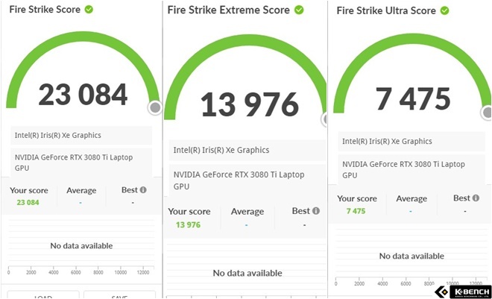Click the green 23 084 under Your score

click(28, 202)
